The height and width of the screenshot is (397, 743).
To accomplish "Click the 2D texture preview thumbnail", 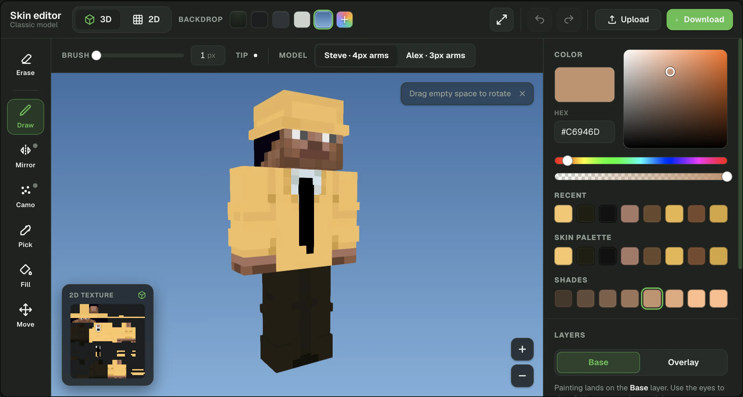I will pos(108,341).
